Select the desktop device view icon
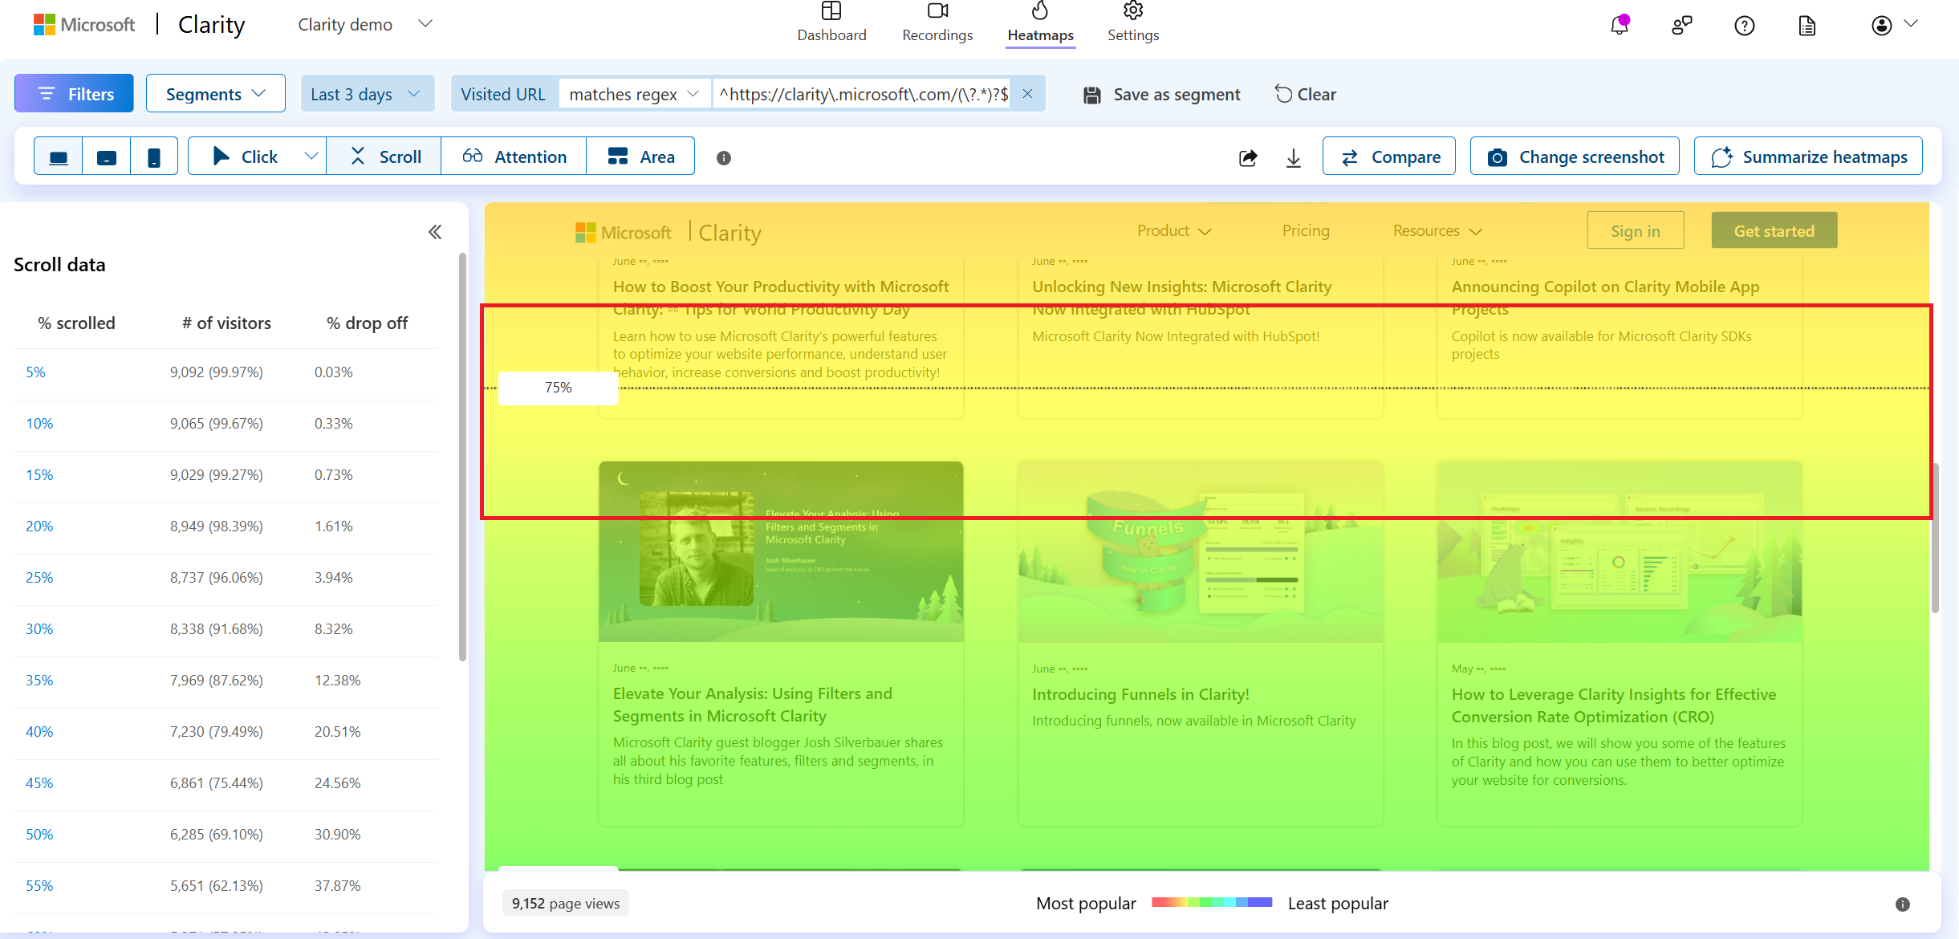Viewport: 1959px width, 939px height. (x=59, y=157)
